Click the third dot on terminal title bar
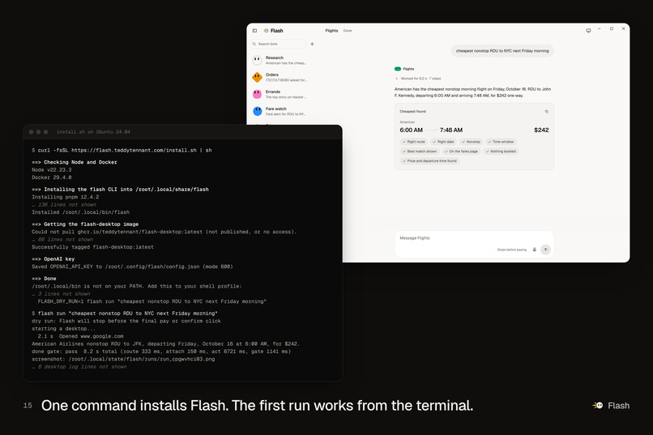This screenshot has width=653, height=435. pos(46,132)
